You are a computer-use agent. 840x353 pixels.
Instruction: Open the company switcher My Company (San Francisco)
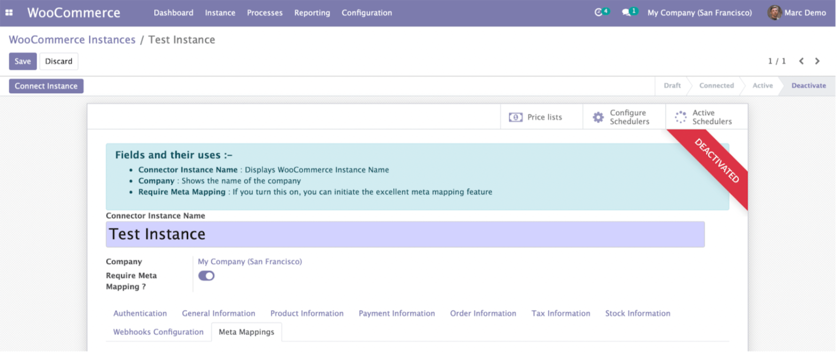pos(700,13)
